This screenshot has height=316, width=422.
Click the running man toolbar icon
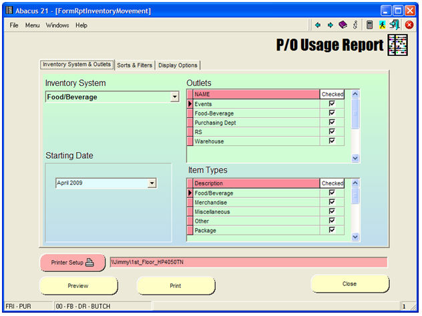[382, 25]
